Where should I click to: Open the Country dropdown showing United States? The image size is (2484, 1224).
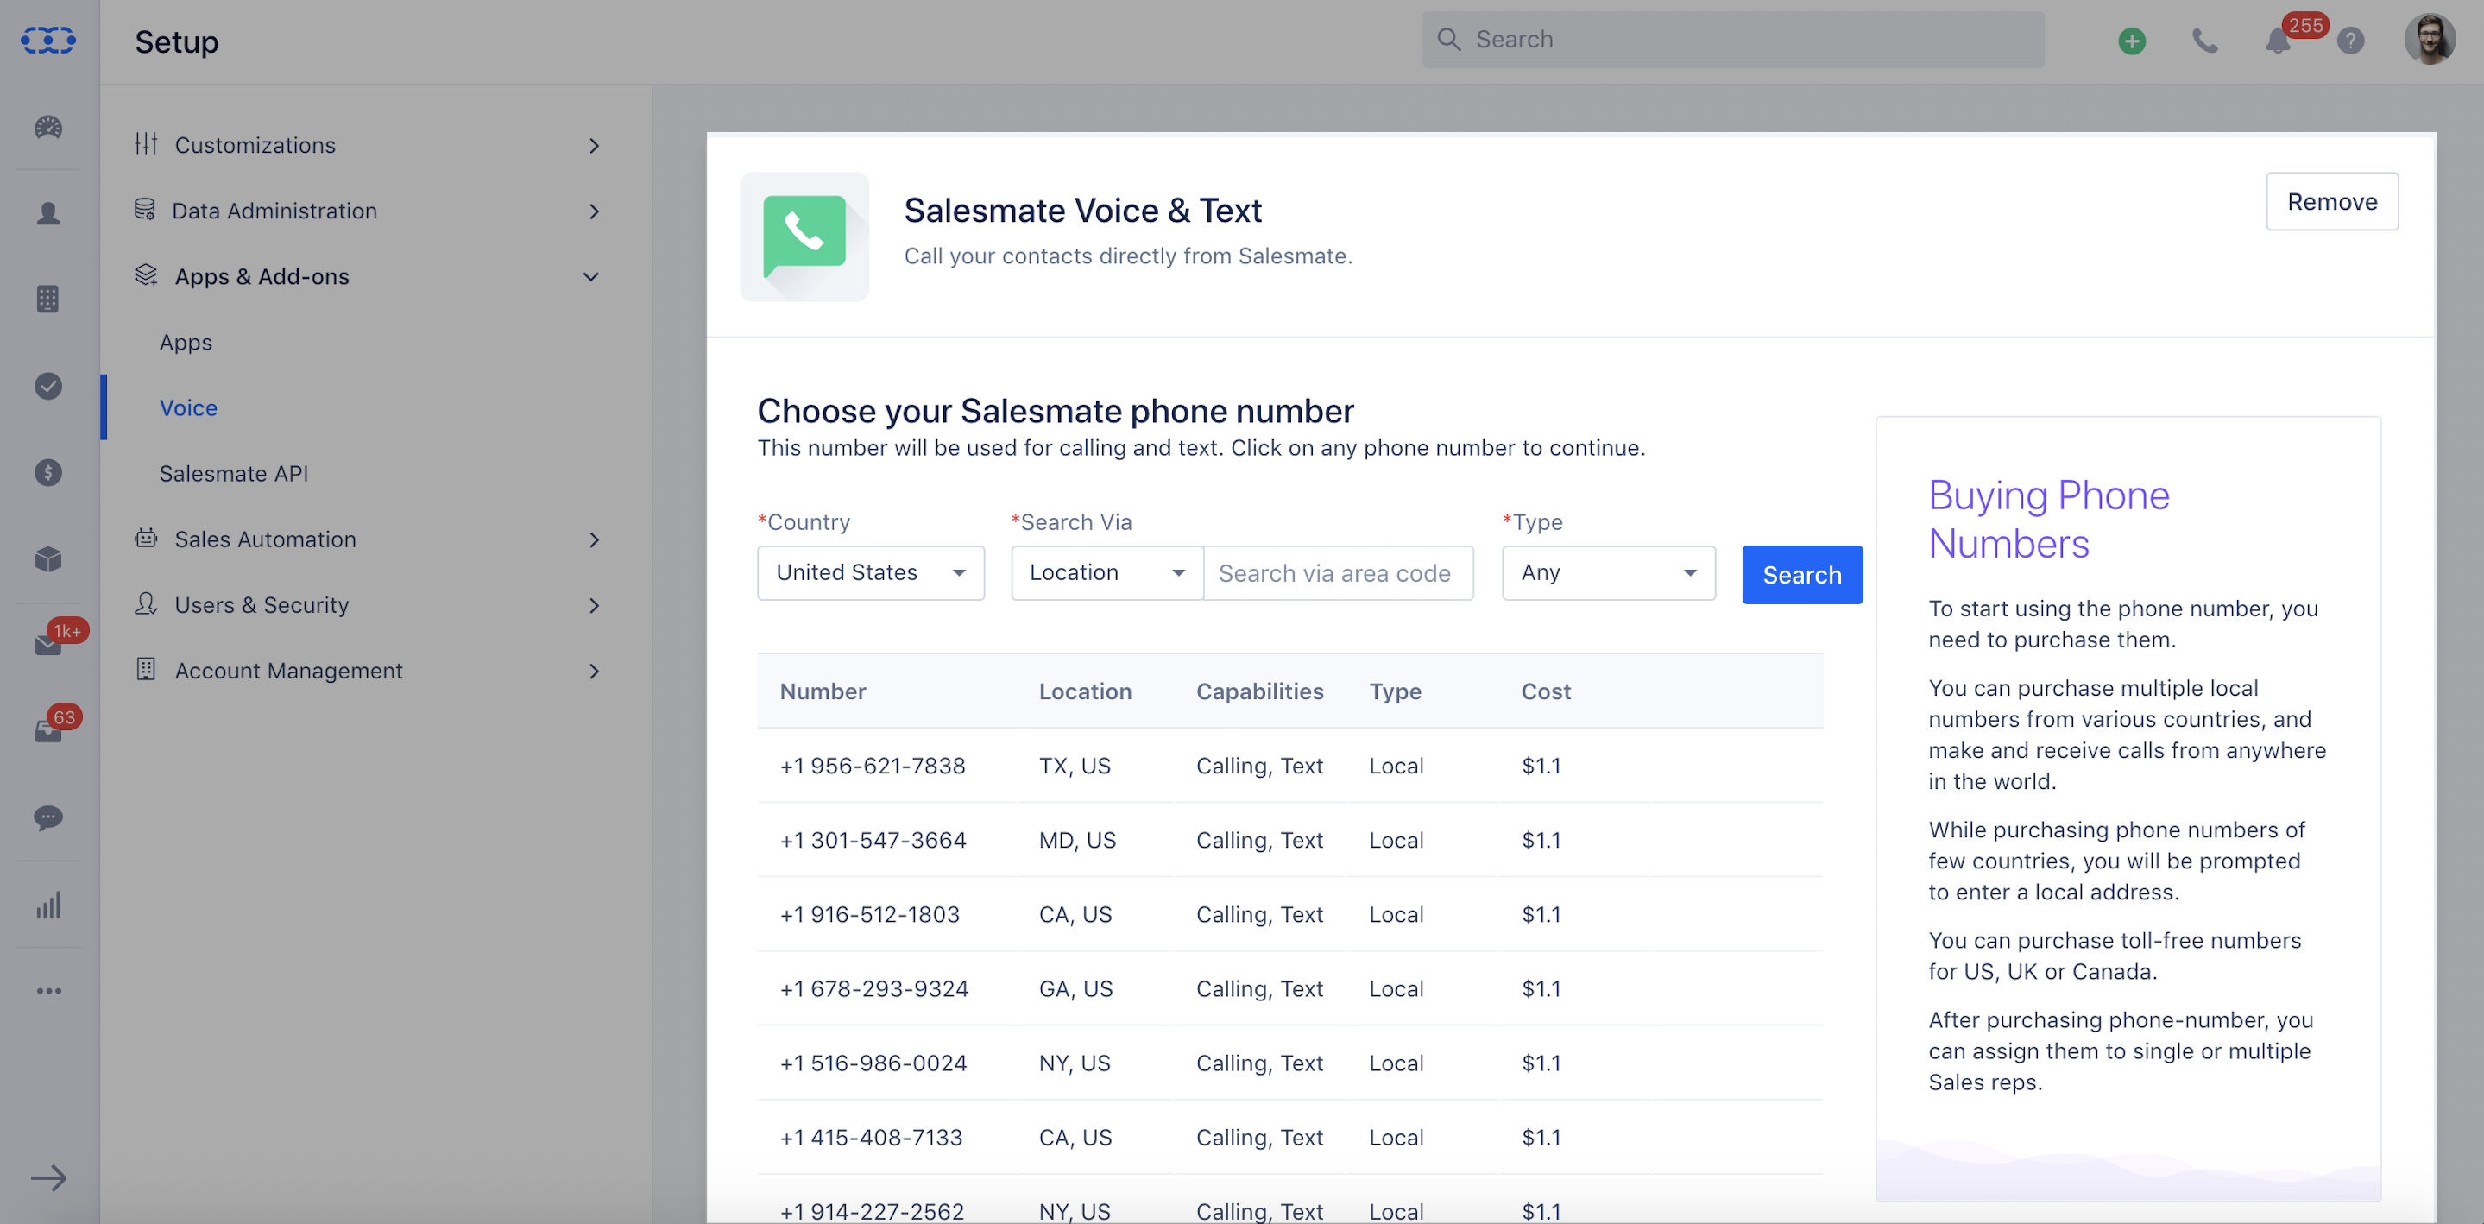click(x=871, y=573)
